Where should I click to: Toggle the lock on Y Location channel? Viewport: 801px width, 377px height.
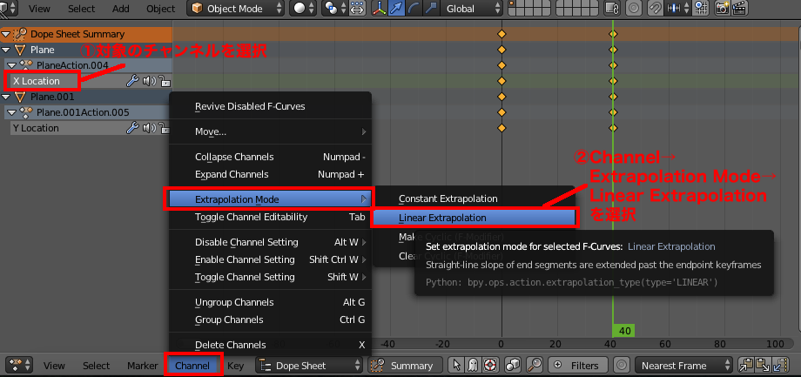tap(164, 128)
